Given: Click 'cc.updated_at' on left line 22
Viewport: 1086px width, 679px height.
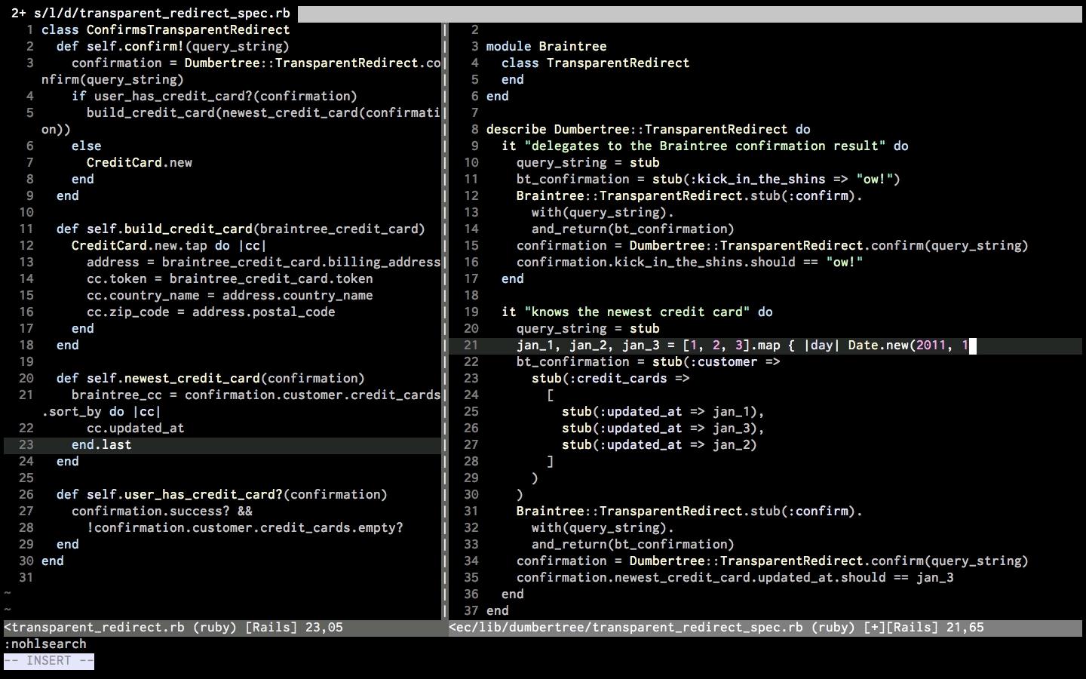Looking at the screenshot, I should click(x=136, y=428).
